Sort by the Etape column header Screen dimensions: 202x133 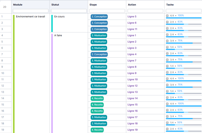(94, 5)
